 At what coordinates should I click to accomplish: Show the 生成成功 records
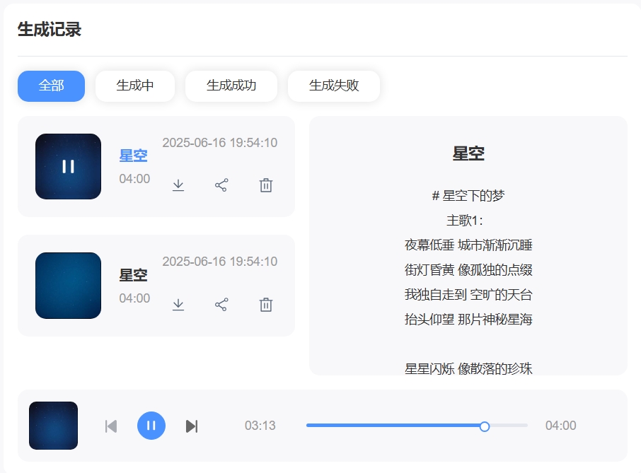pos(231,86)
